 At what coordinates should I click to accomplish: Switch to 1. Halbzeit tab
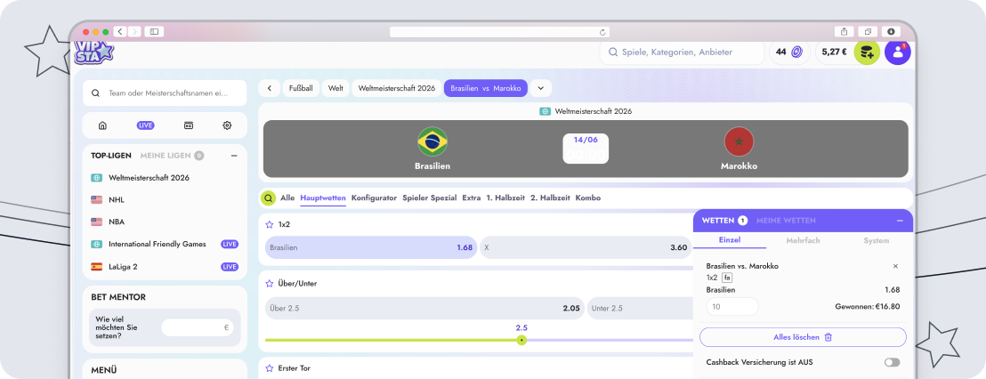[505, 198]
